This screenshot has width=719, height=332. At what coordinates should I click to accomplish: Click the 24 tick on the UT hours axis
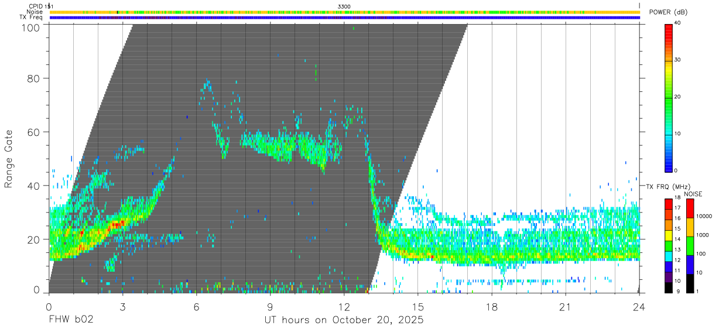639,306
